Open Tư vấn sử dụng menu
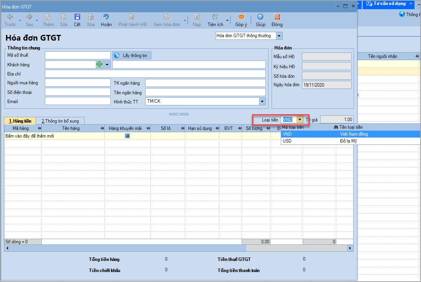The height and width of the screenshot is (282, 421). point(389,4)
